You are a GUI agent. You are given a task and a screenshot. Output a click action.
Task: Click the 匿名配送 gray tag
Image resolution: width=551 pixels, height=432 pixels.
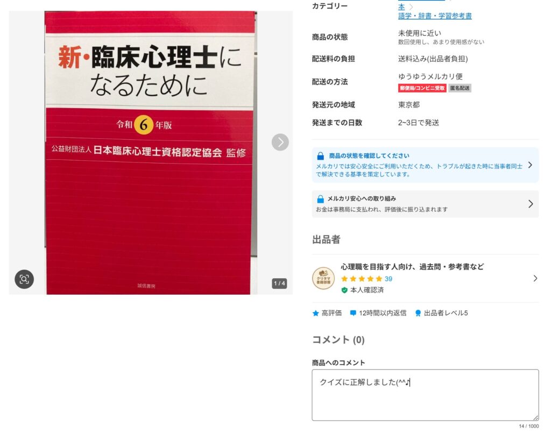point(460,88)
